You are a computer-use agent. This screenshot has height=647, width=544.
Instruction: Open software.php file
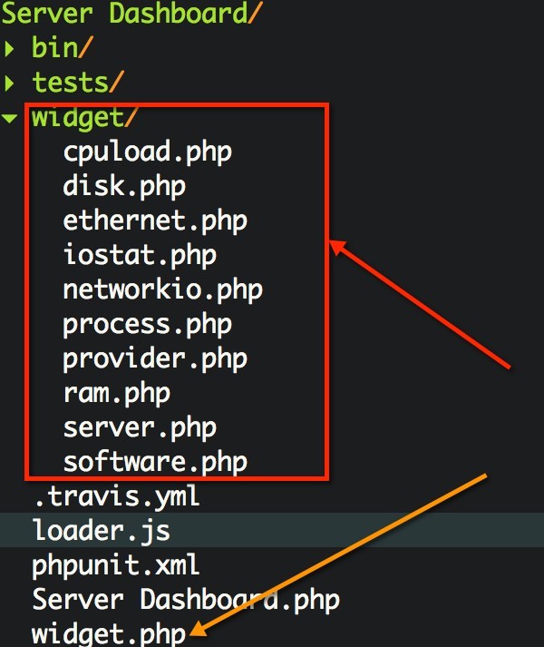[155, 462]
